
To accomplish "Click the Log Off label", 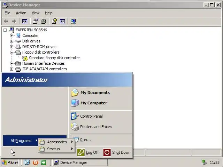I will click(93, 152).
